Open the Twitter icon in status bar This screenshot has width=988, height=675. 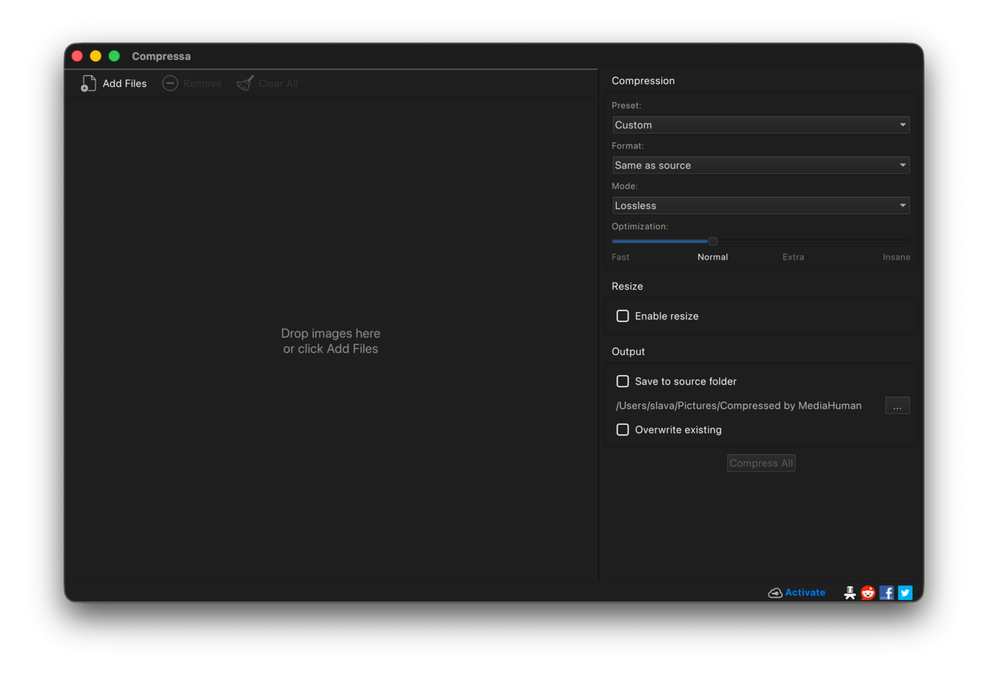coord(905,593)
